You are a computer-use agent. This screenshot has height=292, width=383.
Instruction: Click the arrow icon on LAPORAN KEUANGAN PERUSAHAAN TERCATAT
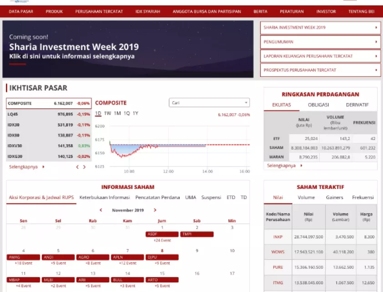pyautogui.click(x=377, y=55)
